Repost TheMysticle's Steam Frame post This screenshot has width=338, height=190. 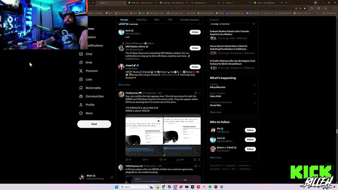145,160
